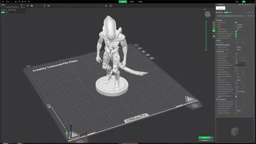This screenshot has width=256, height=144.
Task: Reset the Enable support orange revert icon
Action: pos(234,22)
